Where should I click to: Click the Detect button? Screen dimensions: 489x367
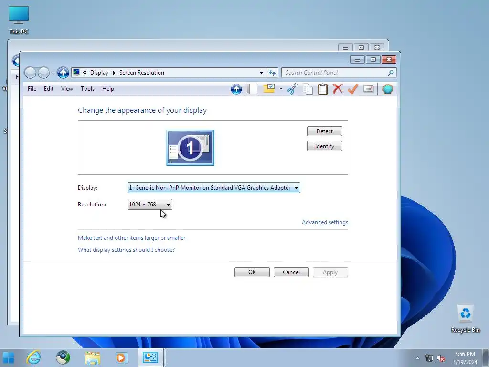tap(324, 131)
